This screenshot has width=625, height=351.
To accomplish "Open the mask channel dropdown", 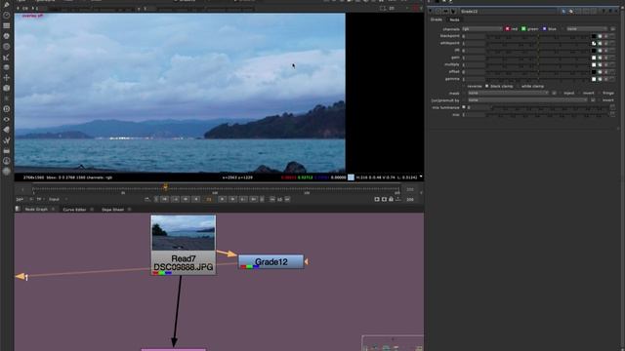I will click(x=508, y=94).
